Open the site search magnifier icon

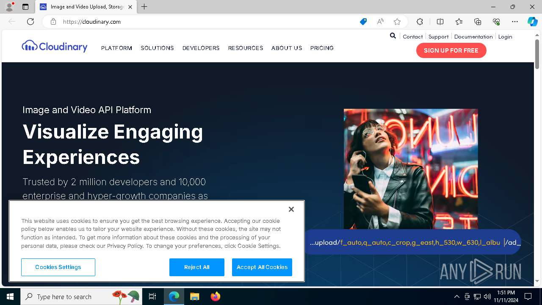point(393,36)
